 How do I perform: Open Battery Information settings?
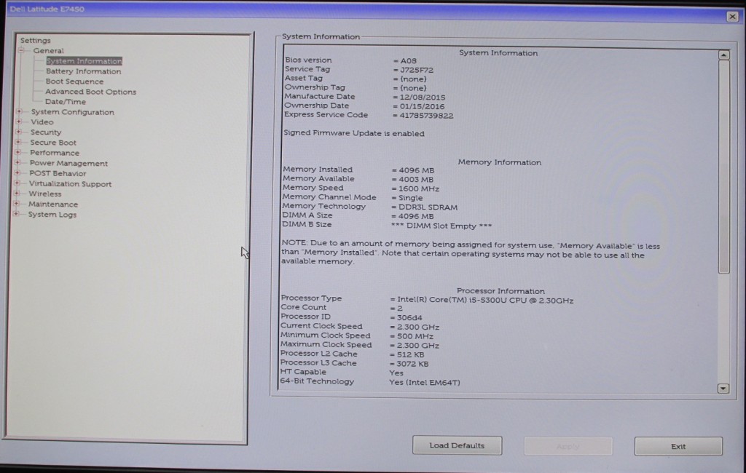point(83,71)
